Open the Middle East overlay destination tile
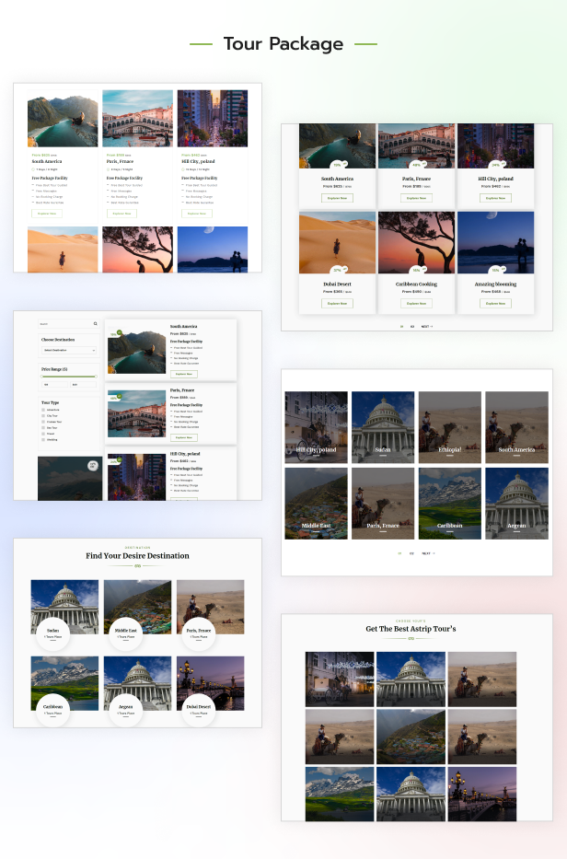The width and height of the screenshot is (567, 859). [x=316, y=504]
